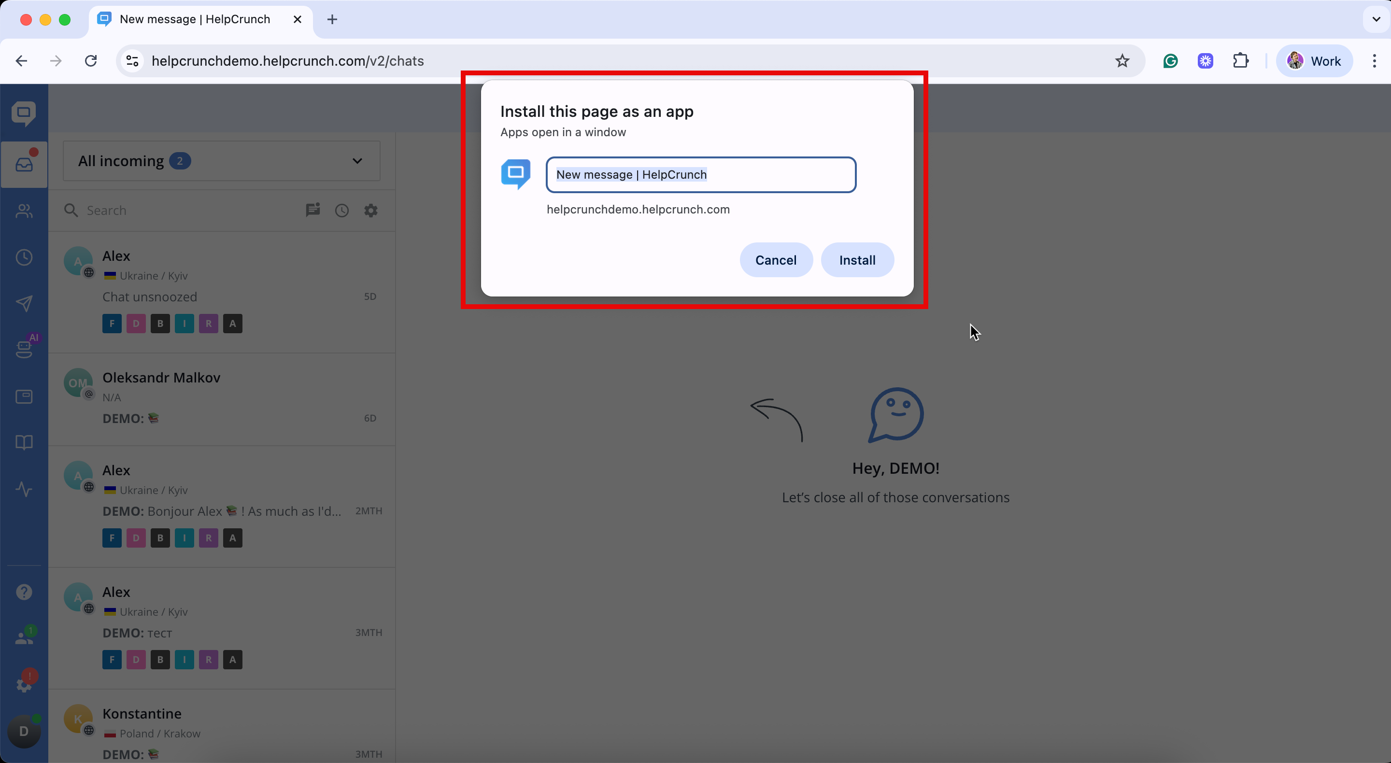
Task: Click D tag in first Alex chat
Action: (136, 324)
